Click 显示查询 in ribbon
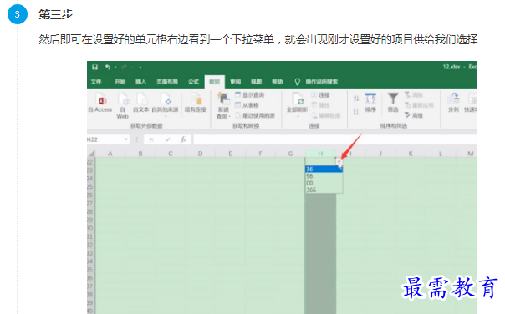This screenshot has height=314, width=505. click(250, 95)
